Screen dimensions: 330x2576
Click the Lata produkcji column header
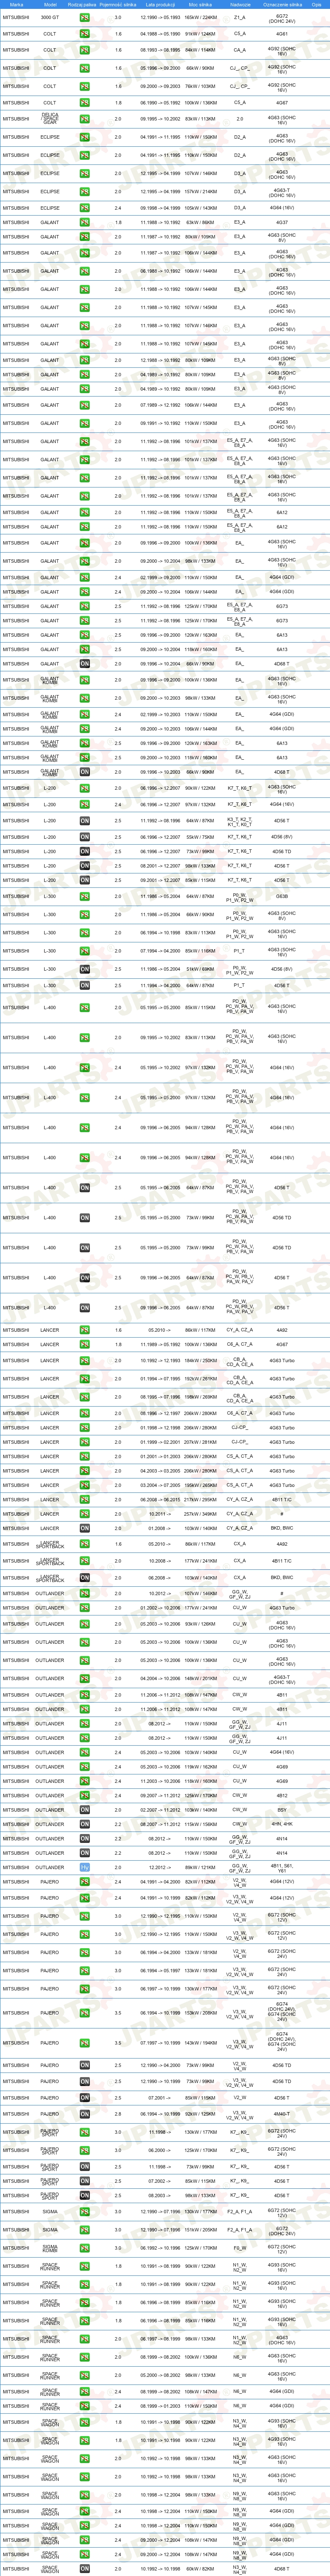pos(160,5)
